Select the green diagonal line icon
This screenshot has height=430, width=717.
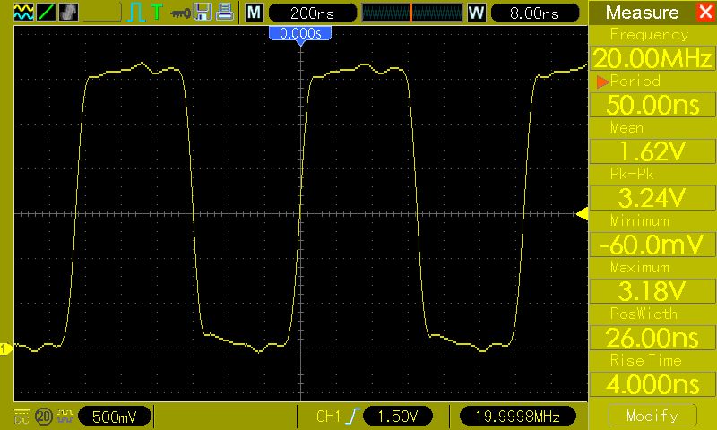46,13
